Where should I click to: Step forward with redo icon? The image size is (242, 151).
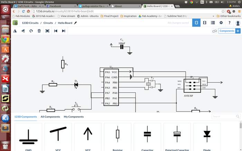click(64, 31)
